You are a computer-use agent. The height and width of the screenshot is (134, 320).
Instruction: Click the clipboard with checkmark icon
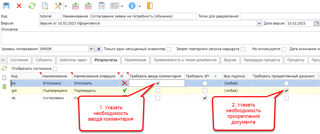pyautogui.click(x=102, y=6)
